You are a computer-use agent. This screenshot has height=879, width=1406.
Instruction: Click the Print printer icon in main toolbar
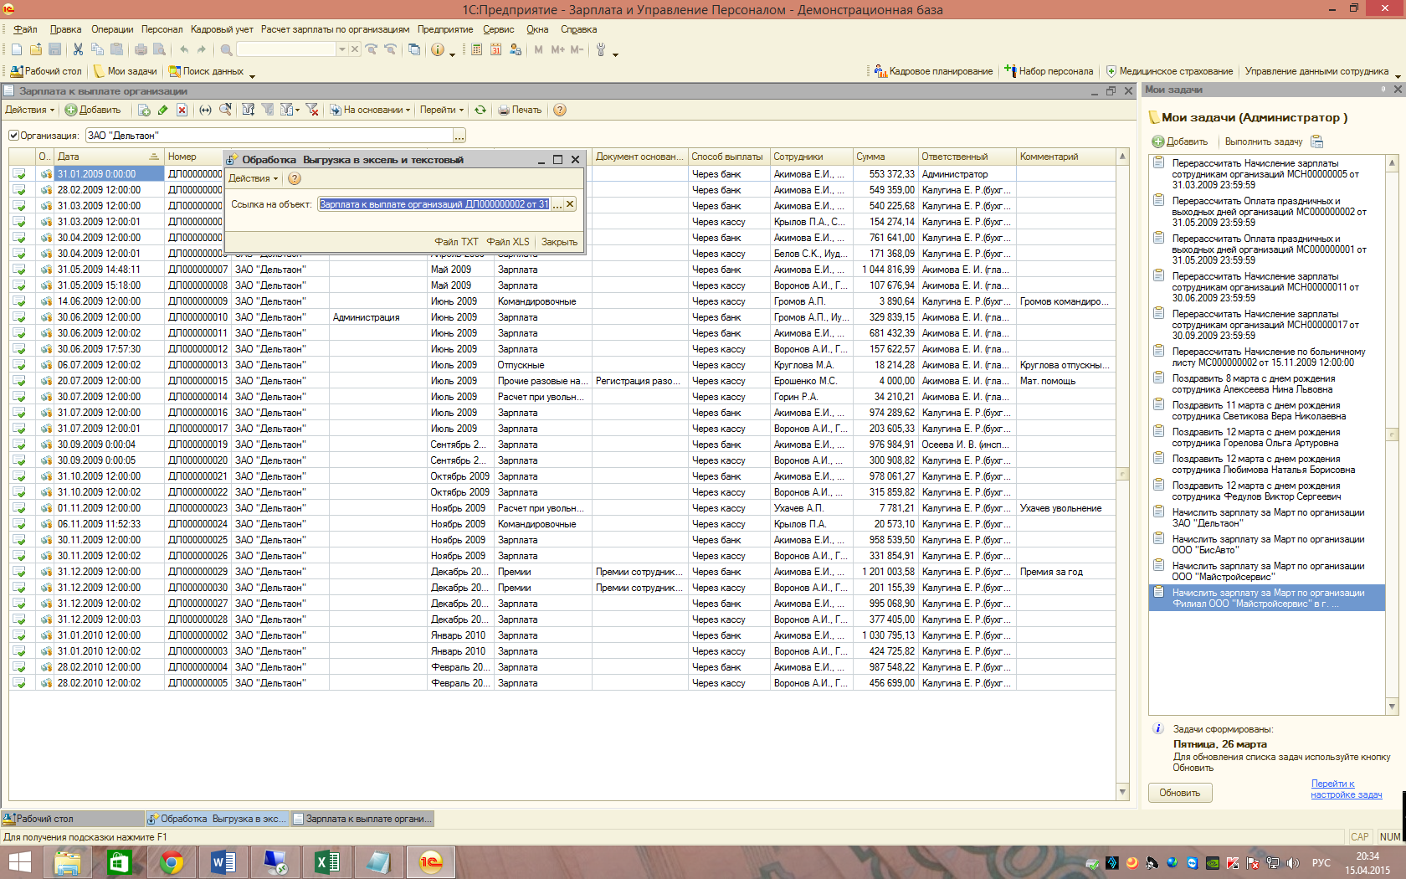(141, 49)
